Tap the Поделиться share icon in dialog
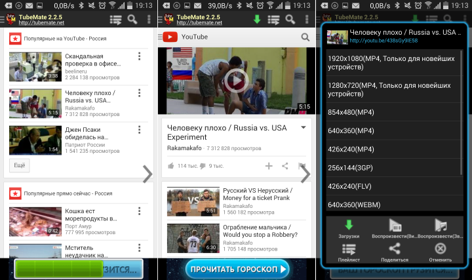This screenshot has width=472, height=280. pyautogui.click(x=395, y=249)
